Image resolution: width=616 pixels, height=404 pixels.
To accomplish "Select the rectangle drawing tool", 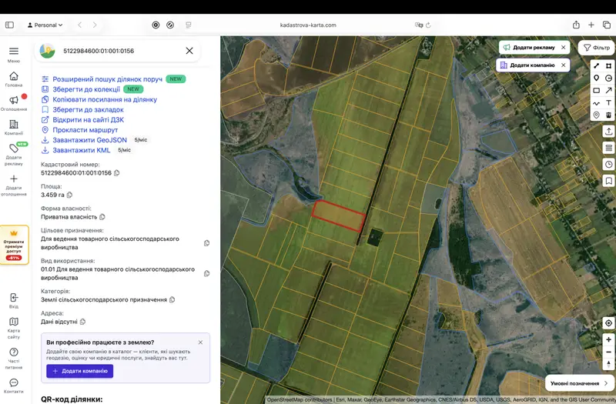I will coord(596,90).
